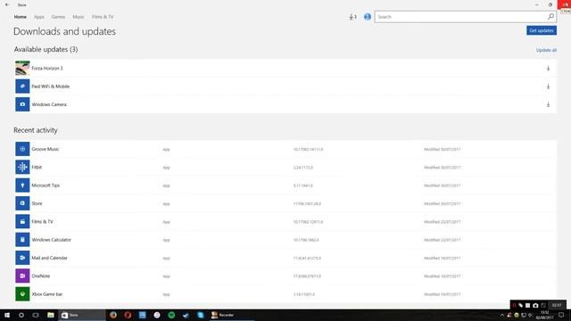The image size is (571, 321).
Task: Click the Windows Calculator app icon
Action: pos(22,240)
